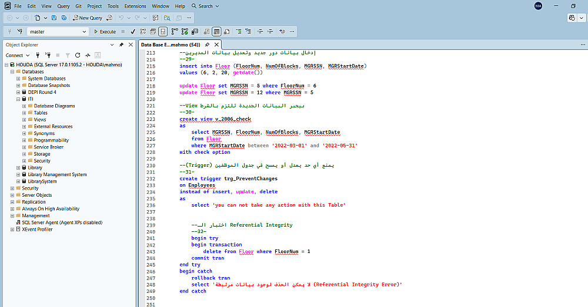Expand the Tables folder under ITI
This screenshot has height=307, width=588.
(x=24, y=113)
